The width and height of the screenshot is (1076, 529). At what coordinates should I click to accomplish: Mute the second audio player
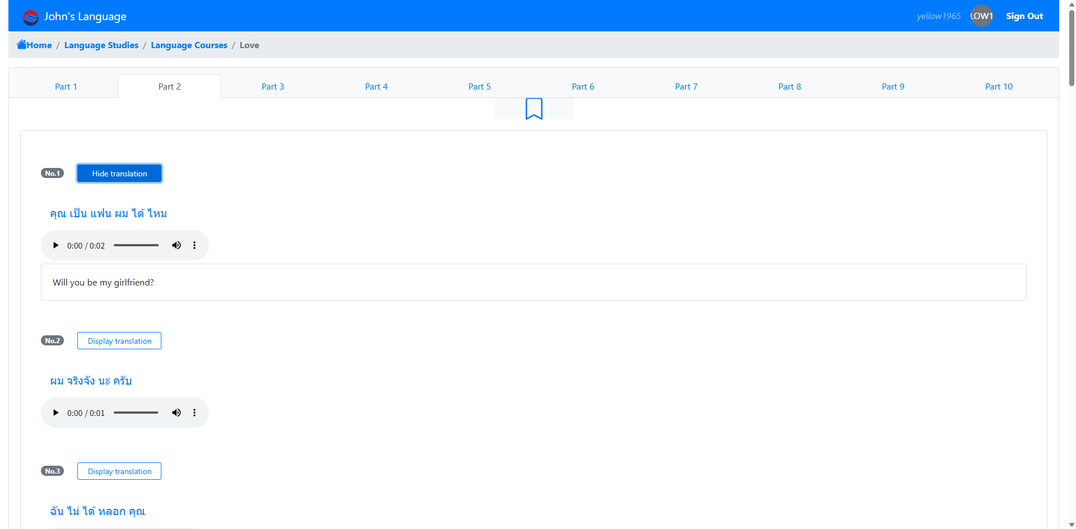tap(177, 413)
